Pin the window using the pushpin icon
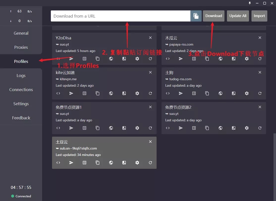The width and height of the screenshot is (276, 201). [x=250, y=3]
